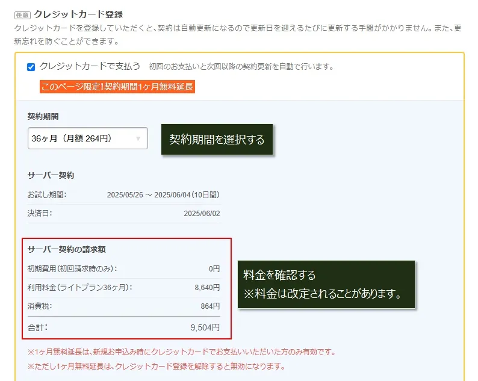Click the red ただし note about card deregistration
The height and width of the screenshot is (381, 478).
click(156, 366)
